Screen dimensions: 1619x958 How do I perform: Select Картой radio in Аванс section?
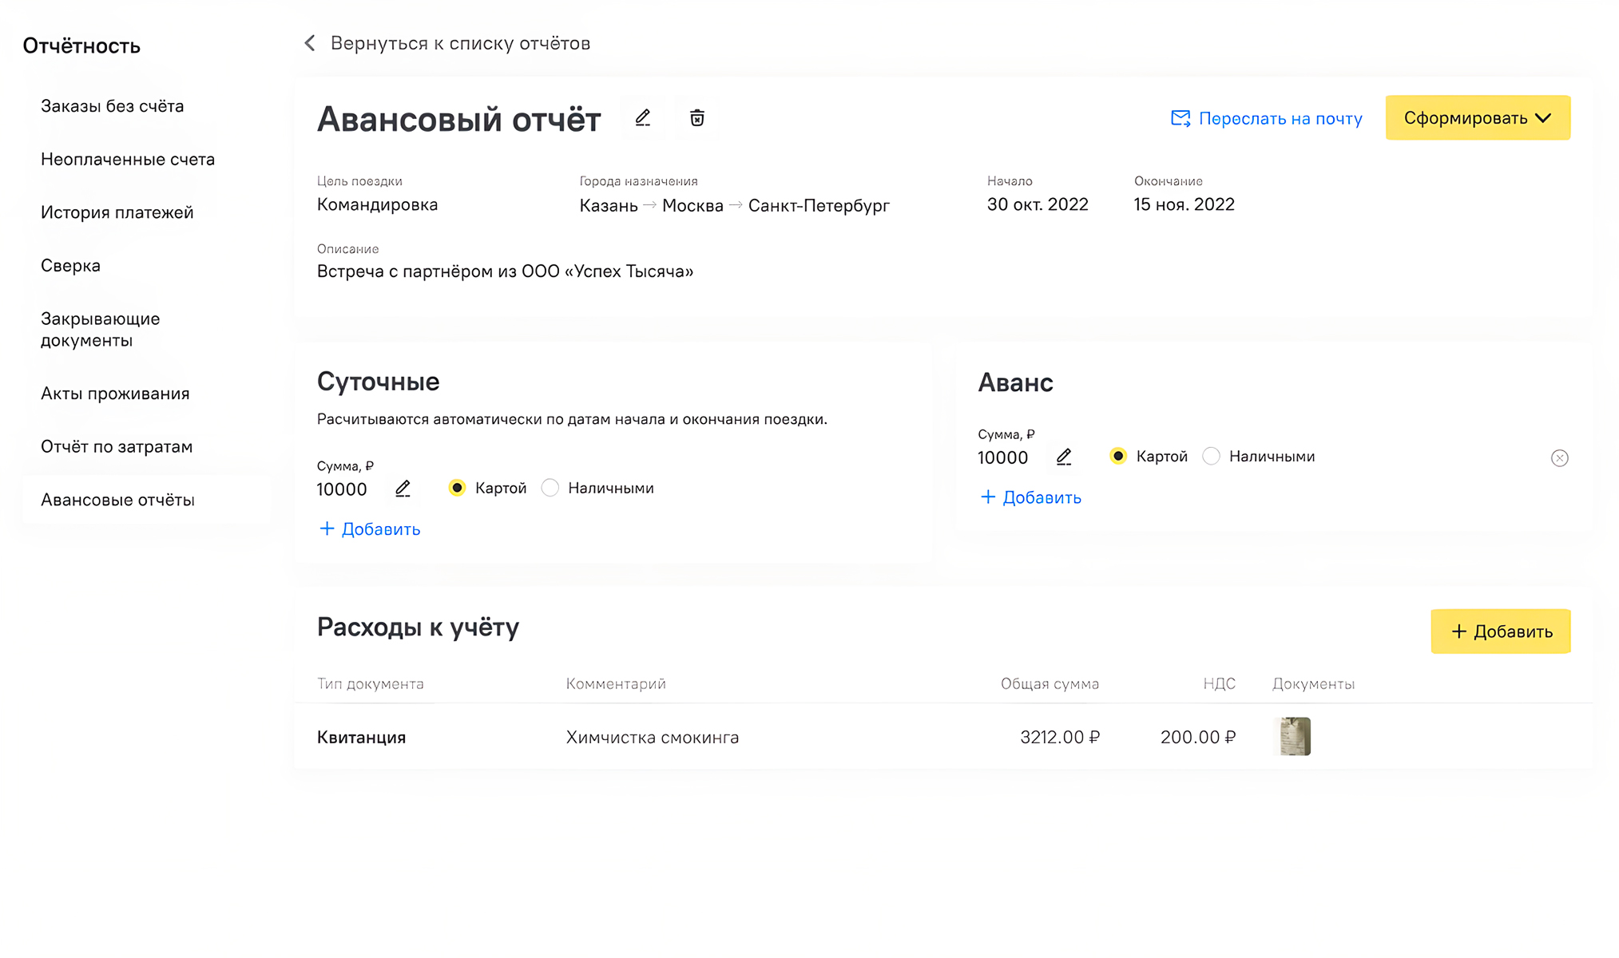coord(1118,456)
